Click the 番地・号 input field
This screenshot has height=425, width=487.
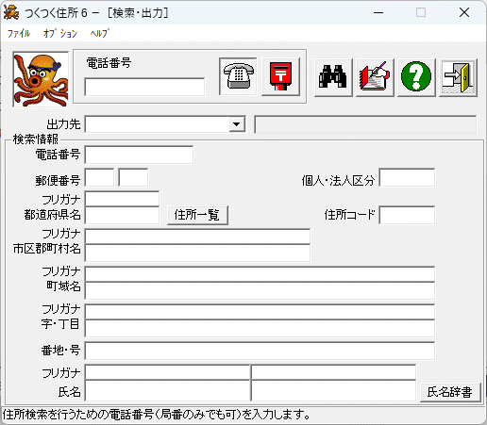[260, 351]
